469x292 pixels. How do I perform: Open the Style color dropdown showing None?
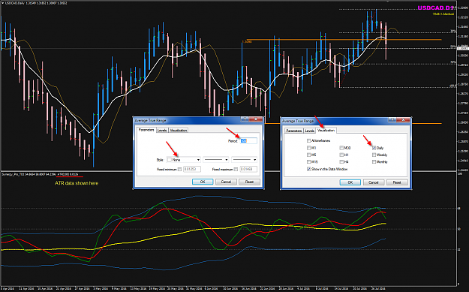pyautogui.click(x=183, y=160)
